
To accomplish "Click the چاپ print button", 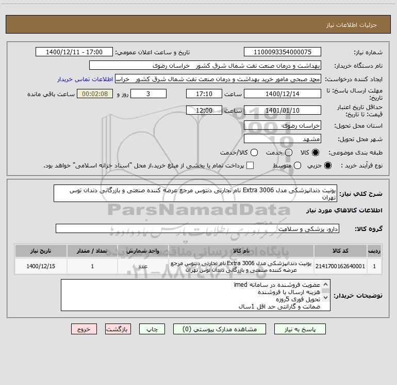I will [x=152, y=329].
